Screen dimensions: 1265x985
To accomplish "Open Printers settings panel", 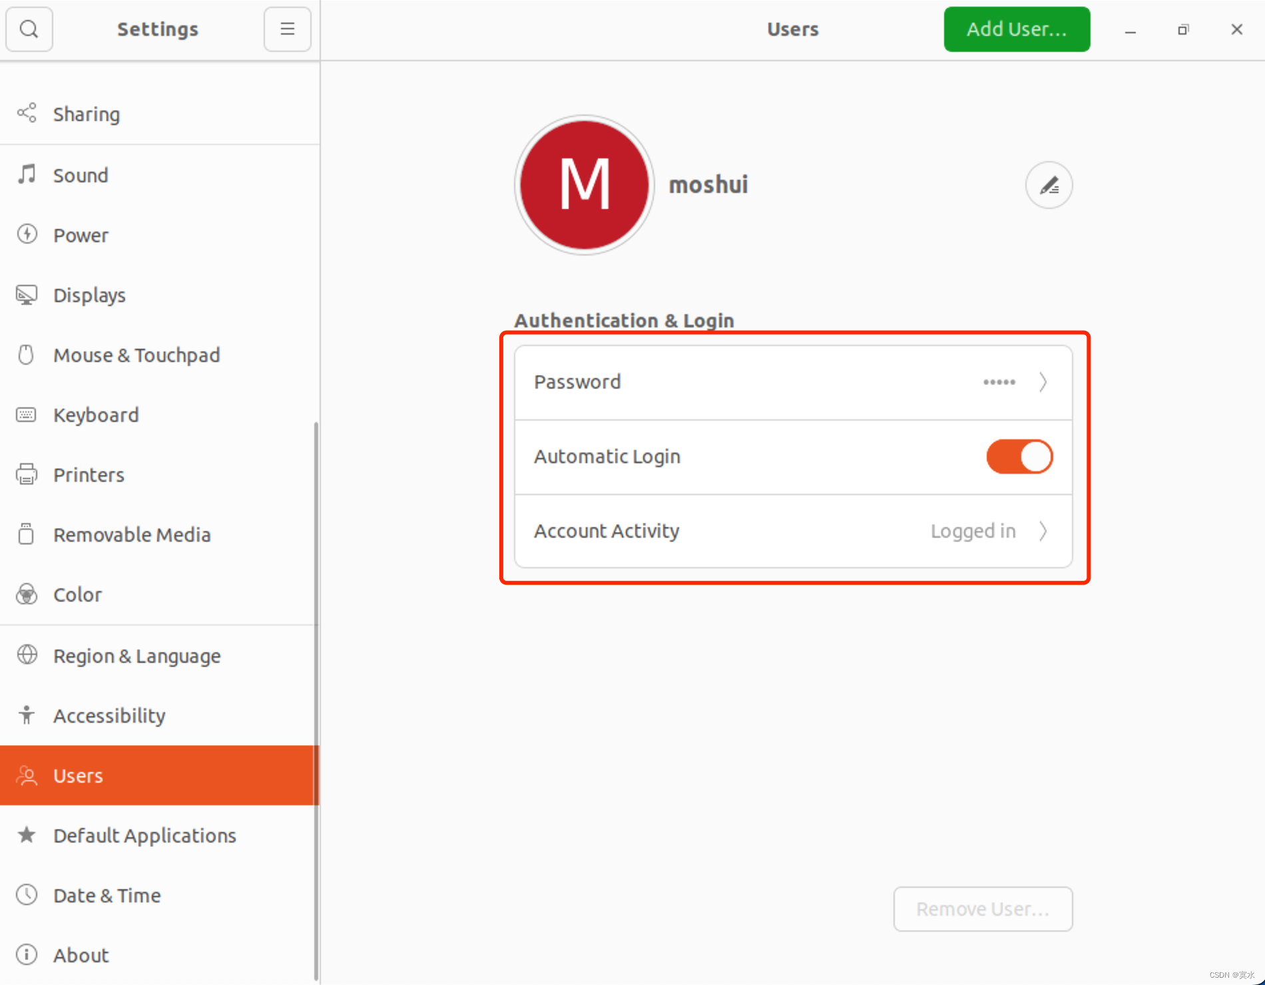I will click(x=160, y=475).
